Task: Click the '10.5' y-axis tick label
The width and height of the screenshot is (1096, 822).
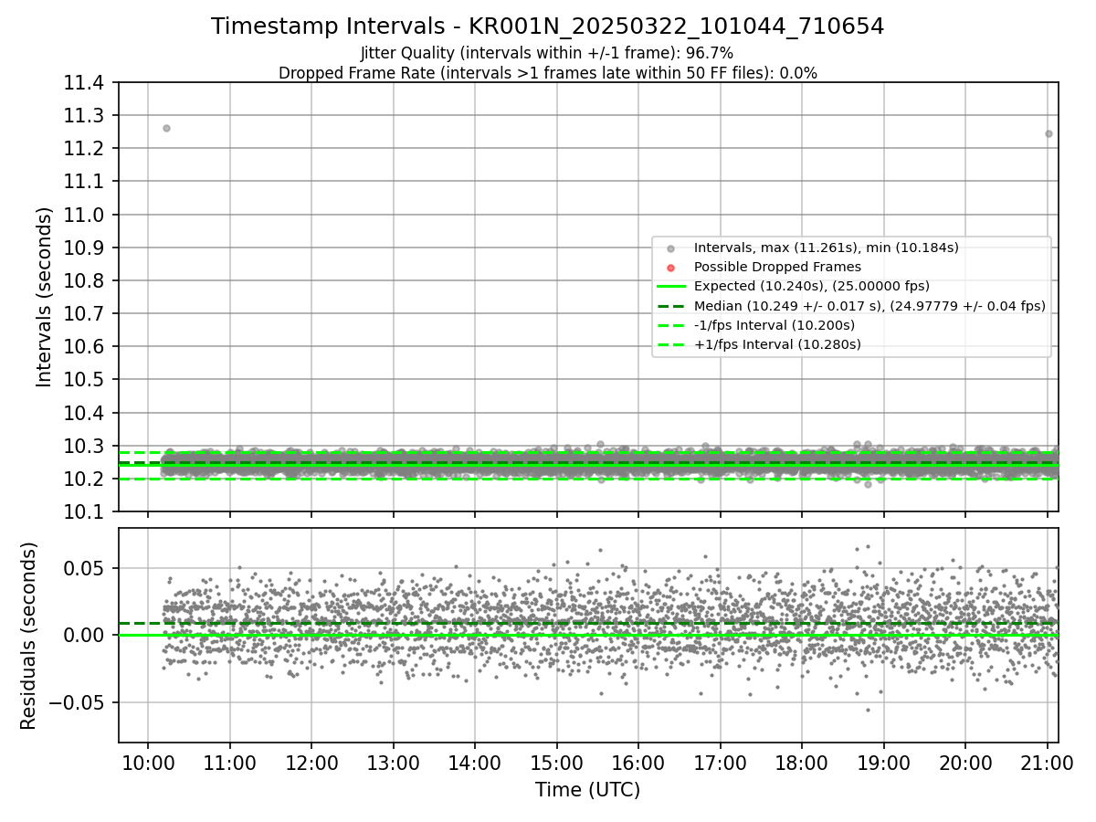Action: pyautogui.click(x=86, y=380)
